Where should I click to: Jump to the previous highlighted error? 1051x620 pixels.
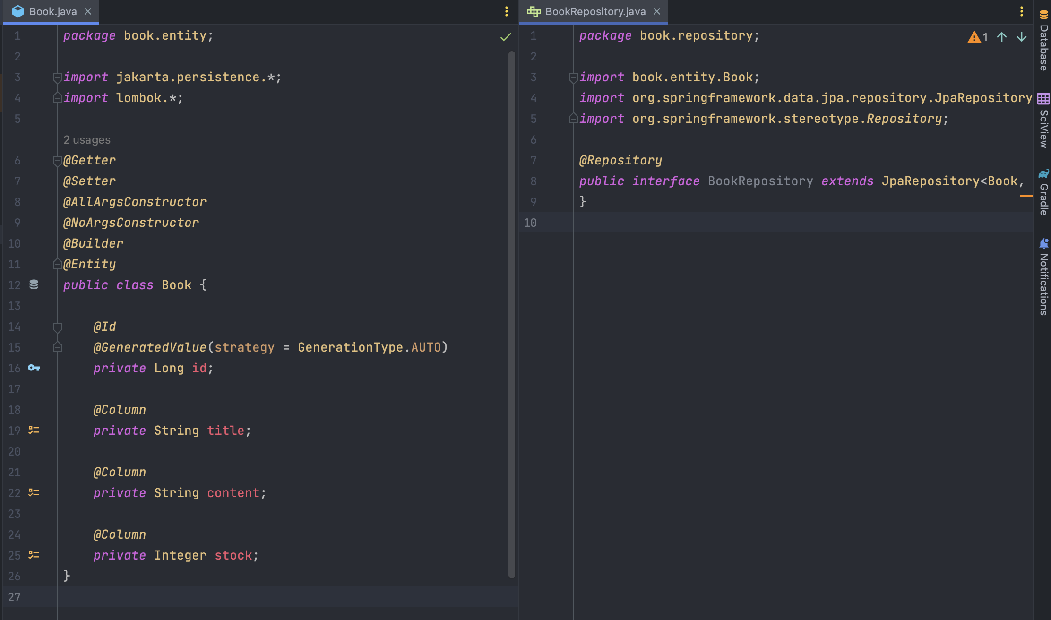point(1002,37)
